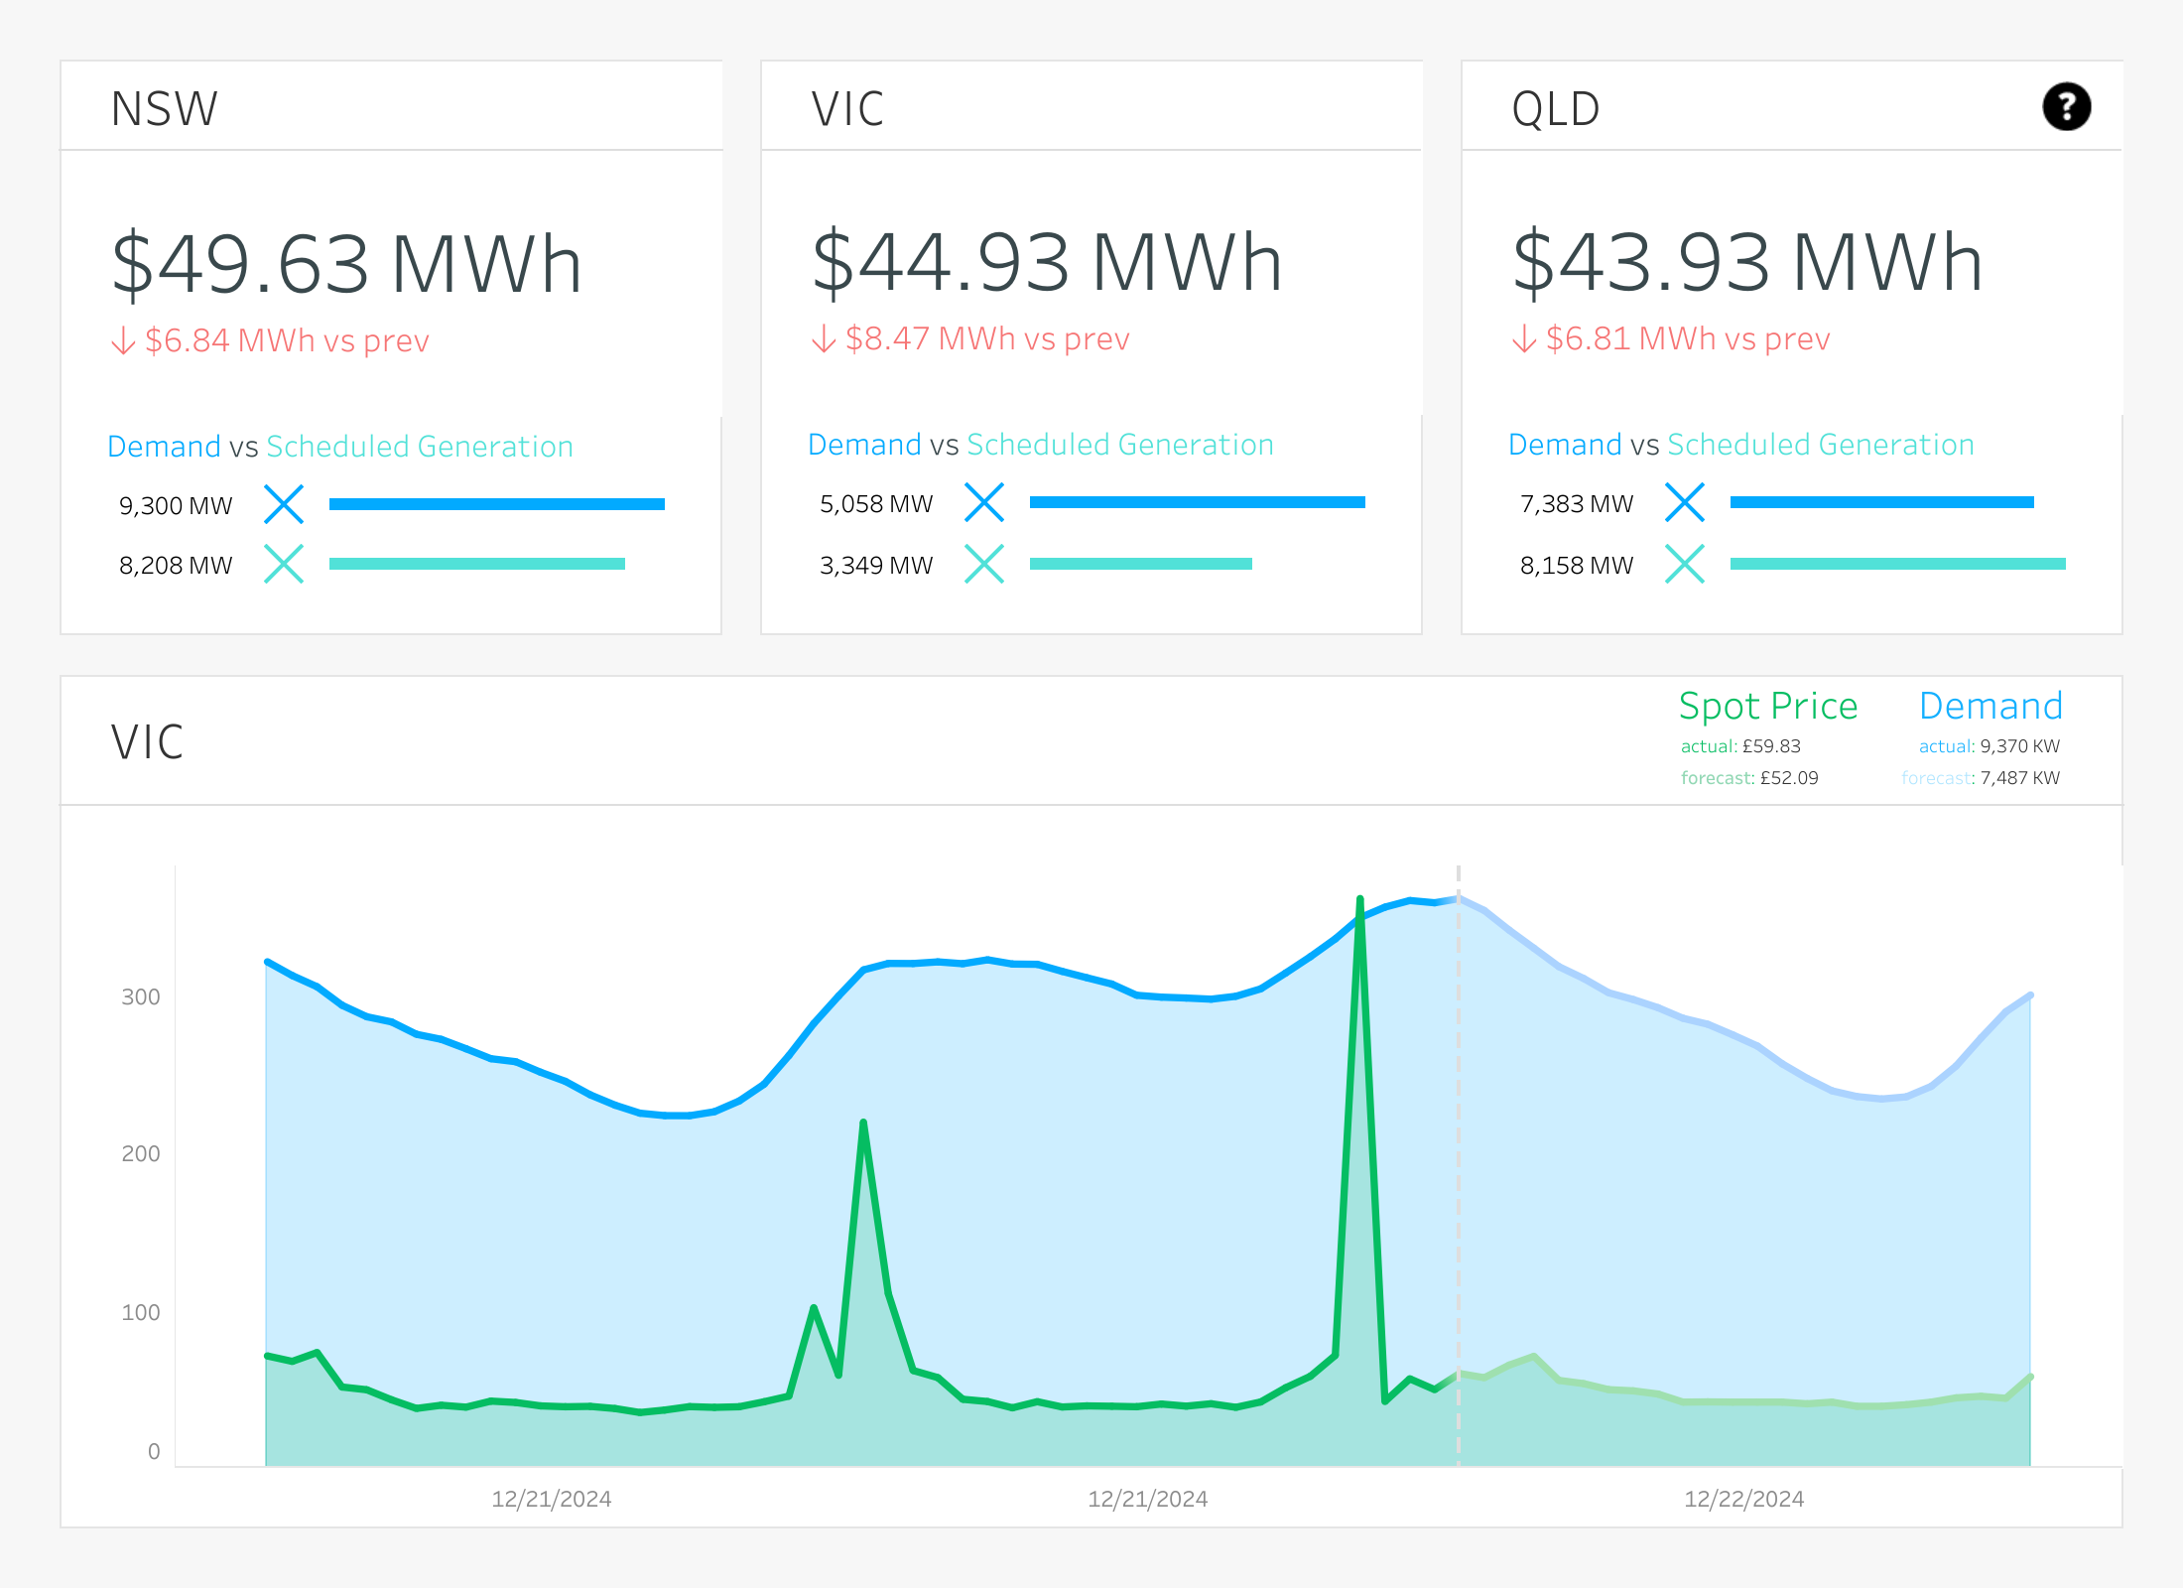Select the VIC 3,349 MW generation bar

pos(1141,564)
